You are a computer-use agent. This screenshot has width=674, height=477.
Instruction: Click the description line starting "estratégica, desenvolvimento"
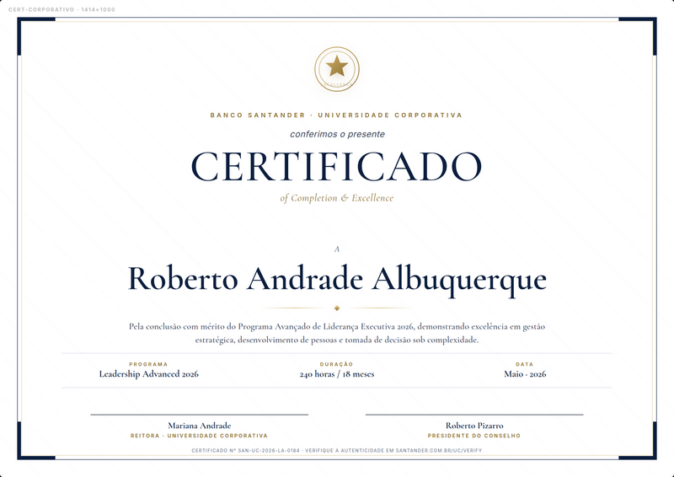337,340
